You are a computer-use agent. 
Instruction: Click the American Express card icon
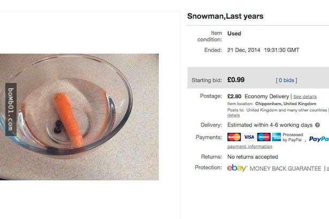276,137
